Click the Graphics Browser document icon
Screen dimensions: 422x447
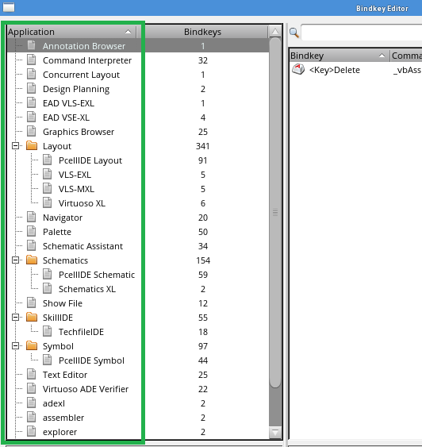point(31,132)
